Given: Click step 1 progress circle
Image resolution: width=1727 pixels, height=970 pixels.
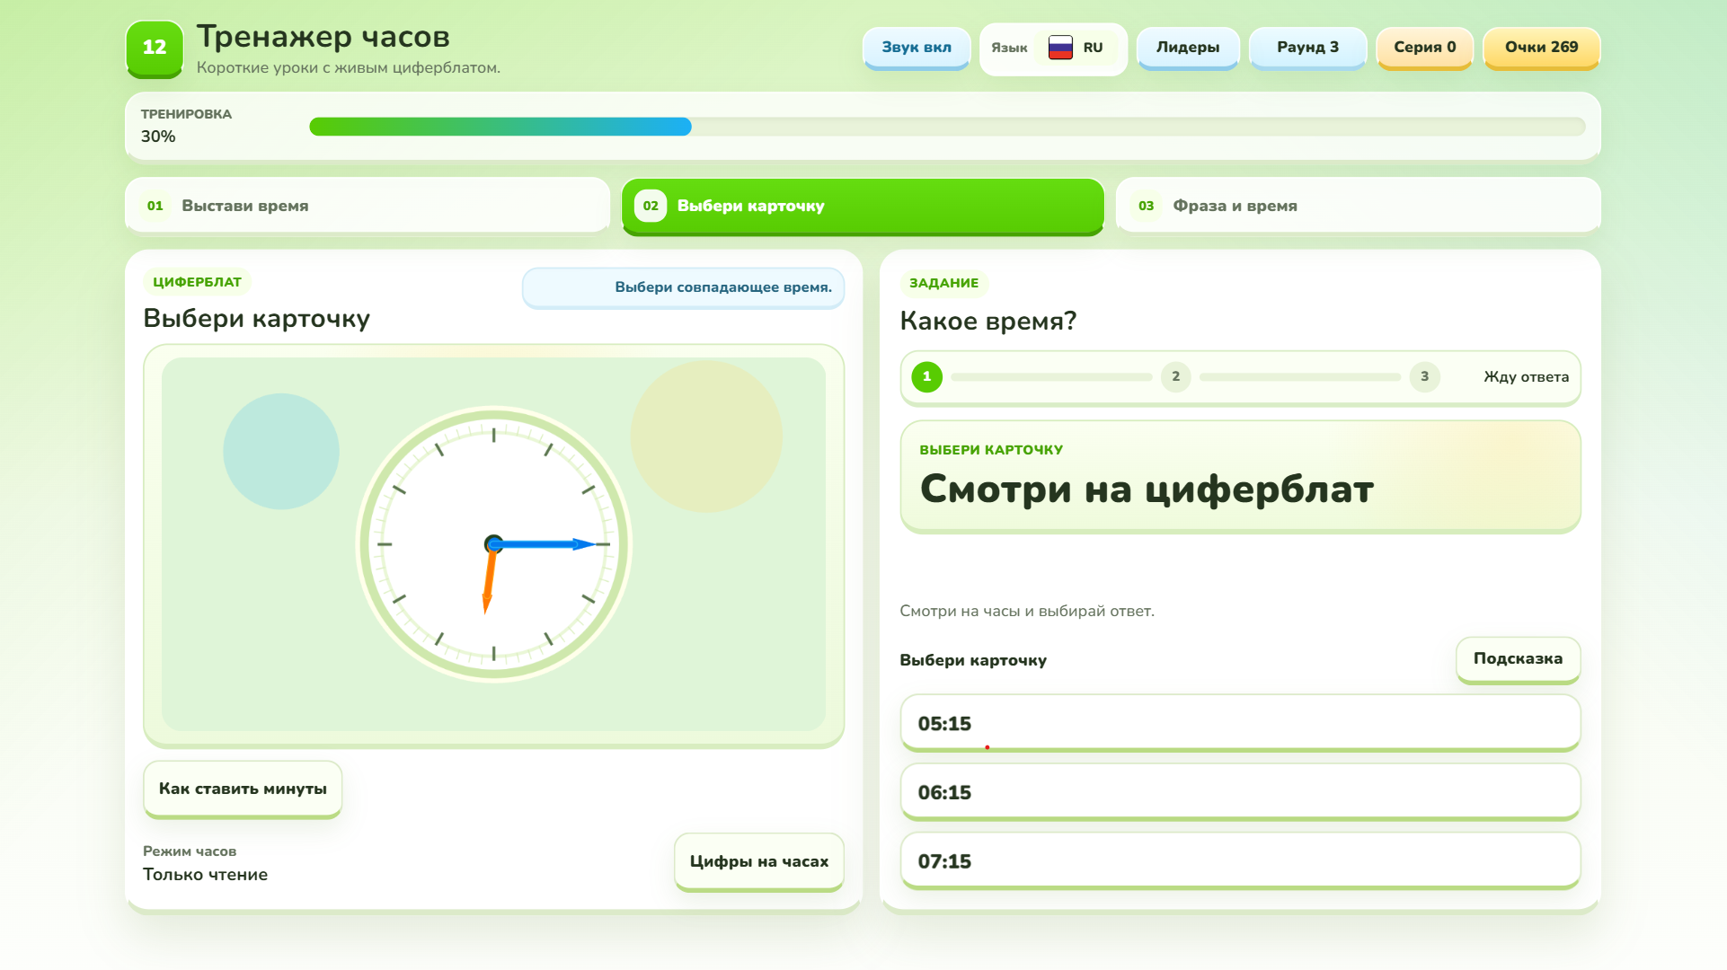Looking at the screenshot, I should (x=926, y=377).
